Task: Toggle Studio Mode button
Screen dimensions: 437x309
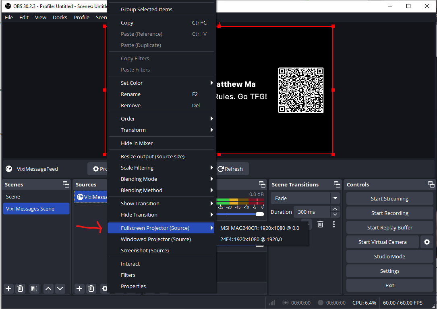Action: click(x=389, y=256)
